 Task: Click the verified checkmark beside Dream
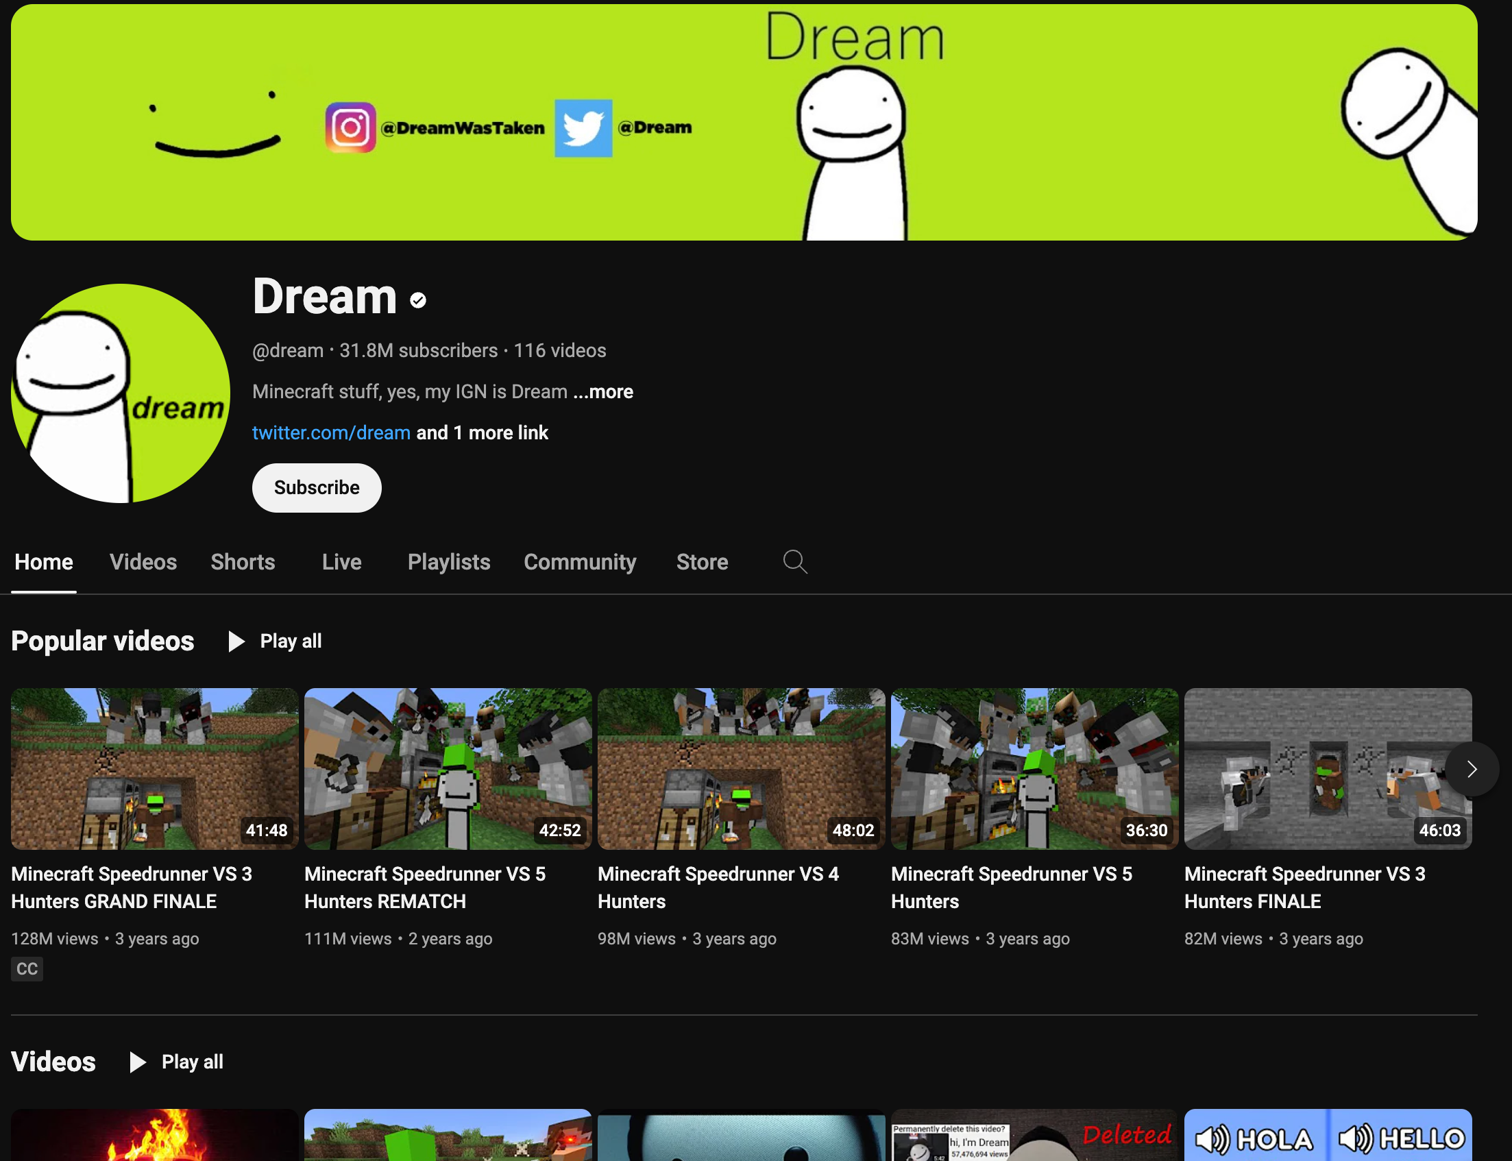tap(417, 299)
